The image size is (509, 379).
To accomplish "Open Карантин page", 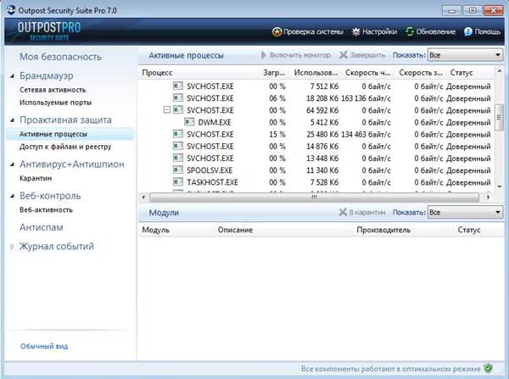I will point(36,178).
